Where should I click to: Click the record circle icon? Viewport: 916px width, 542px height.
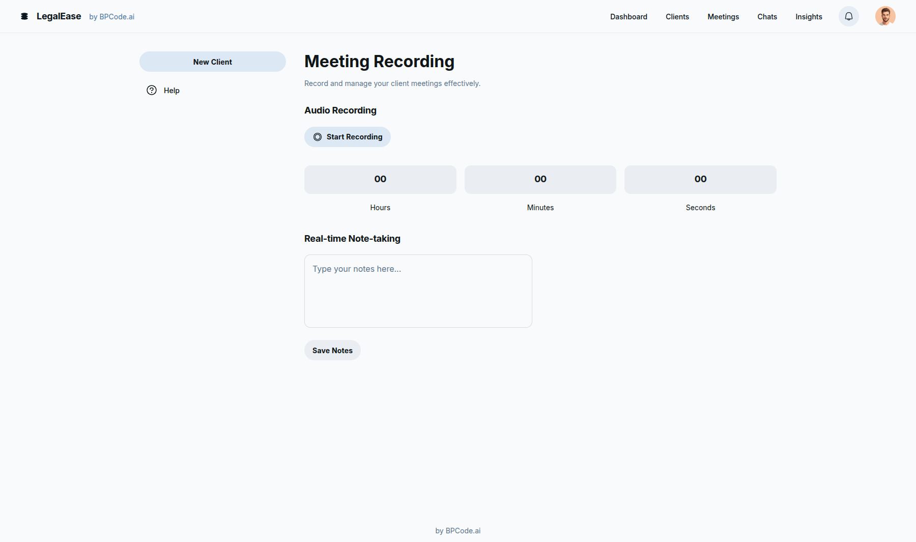click(318, 137)
